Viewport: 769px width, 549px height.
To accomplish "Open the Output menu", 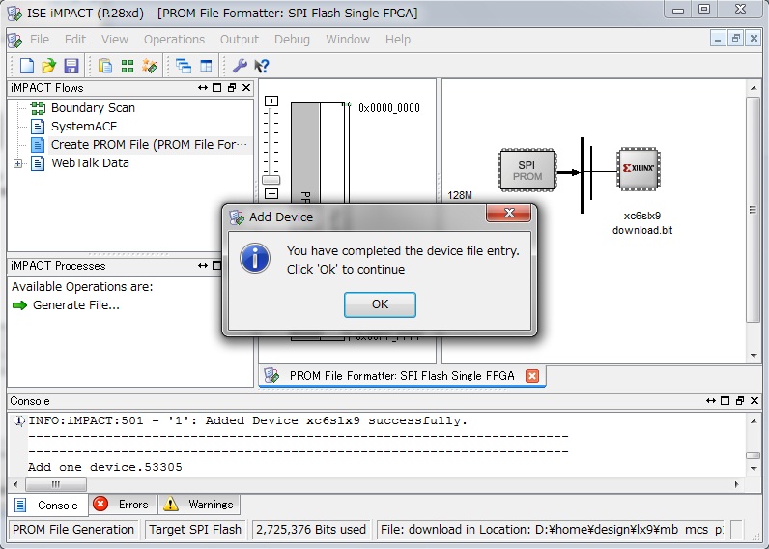I will click(240, 40).
